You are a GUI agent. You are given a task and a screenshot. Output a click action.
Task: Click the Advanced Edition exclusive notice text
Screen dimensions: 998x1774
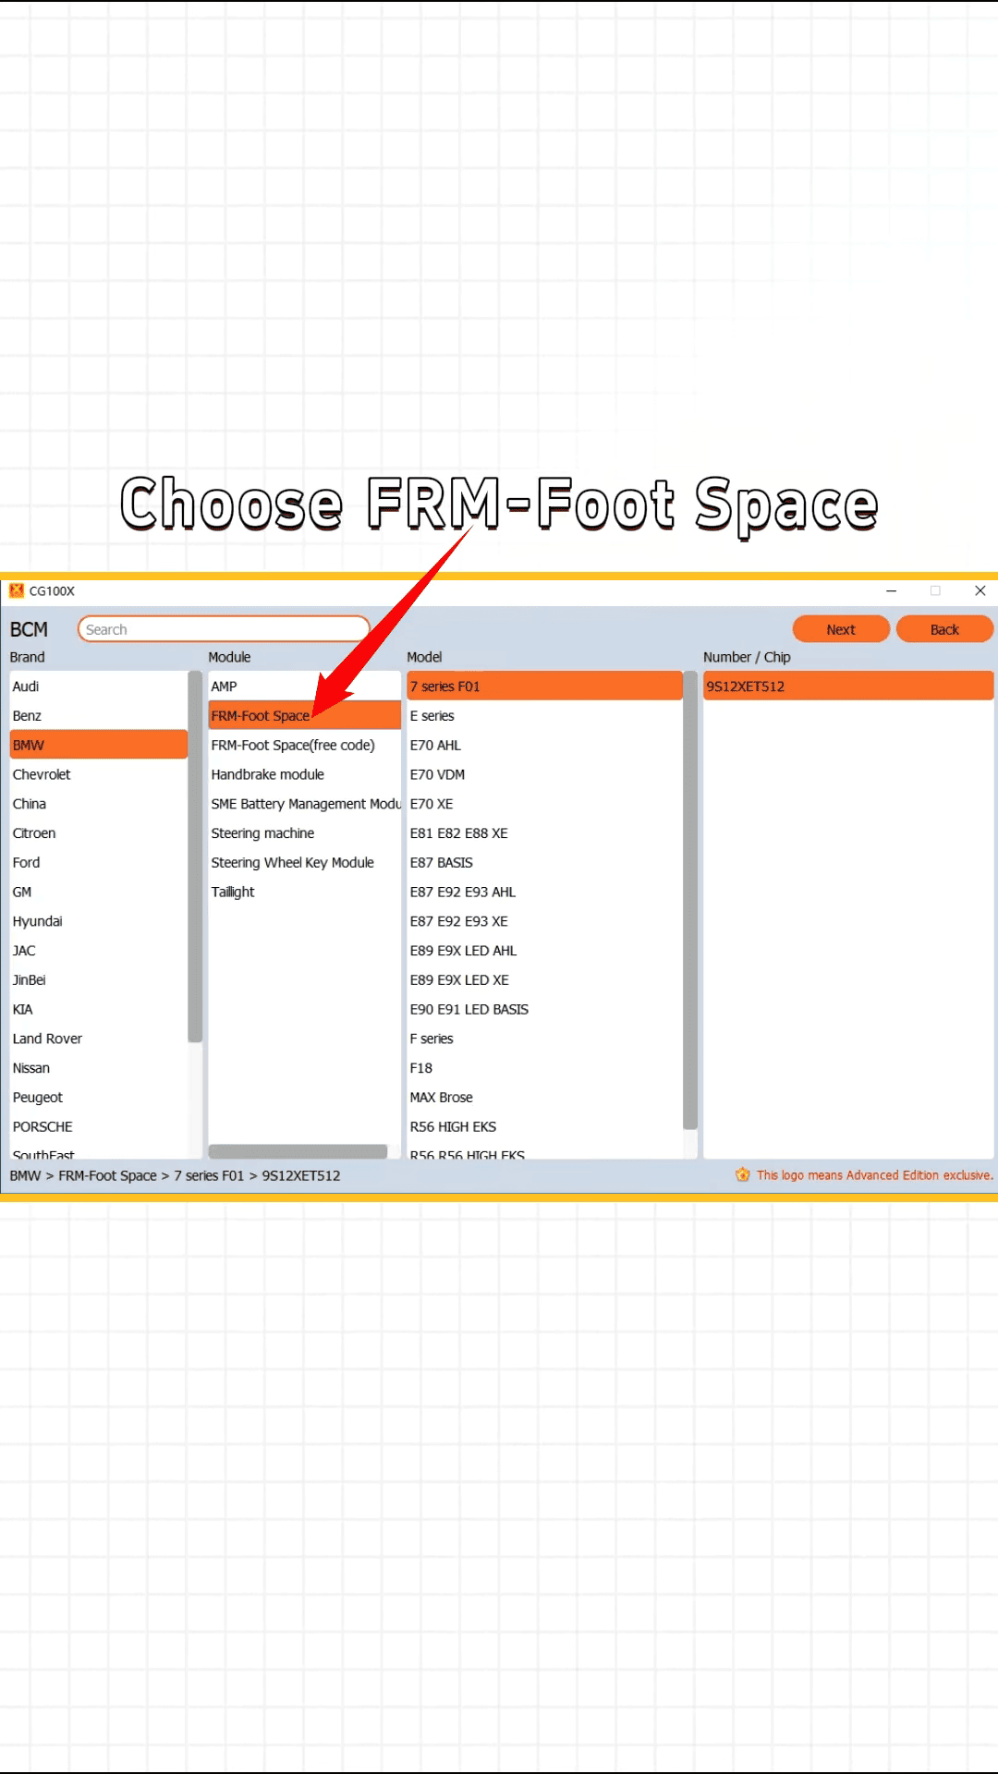(x=875, y=1175)
